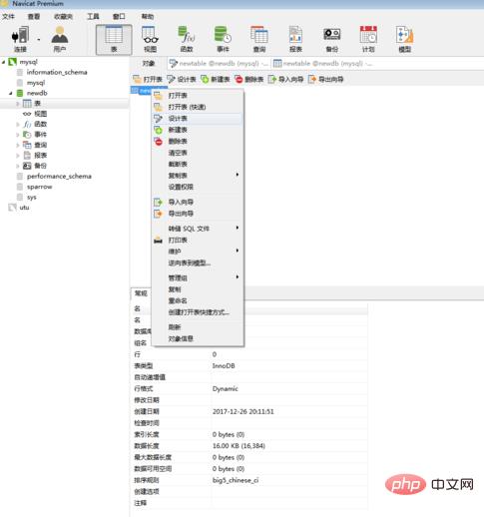Click the 模型 (Model) toolbar icon
Screen dimensions: 484x517
tap(404, 39)
